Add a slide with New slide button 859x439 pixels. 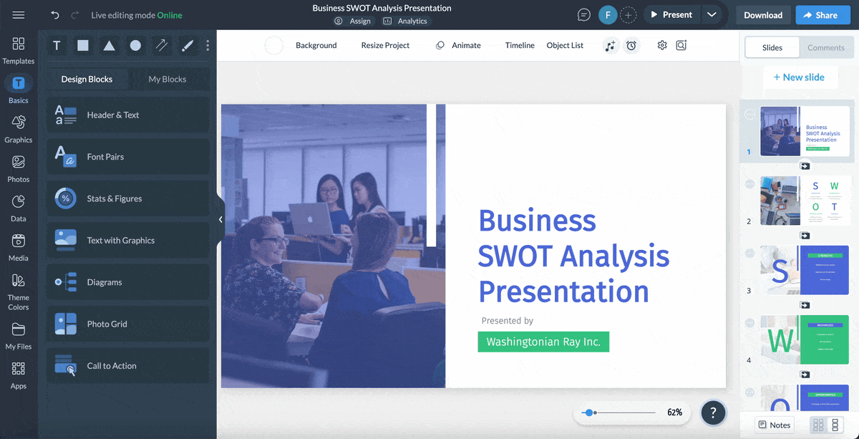click(x=800, y=77)
